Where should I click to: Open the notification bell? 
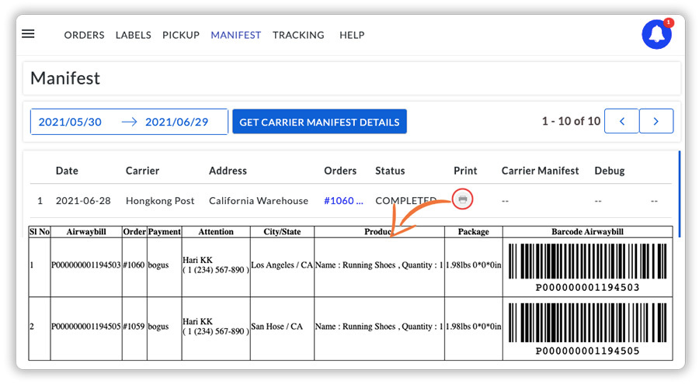click(656, 34)
